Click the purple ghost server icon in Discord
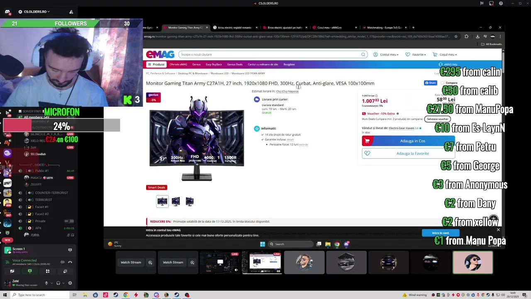This screenshot has height=299, width=531. click(x=7, y=153)
